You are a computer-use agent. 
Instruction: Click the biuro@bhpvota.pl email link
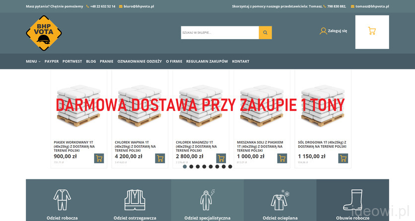(x=138, y=6)
